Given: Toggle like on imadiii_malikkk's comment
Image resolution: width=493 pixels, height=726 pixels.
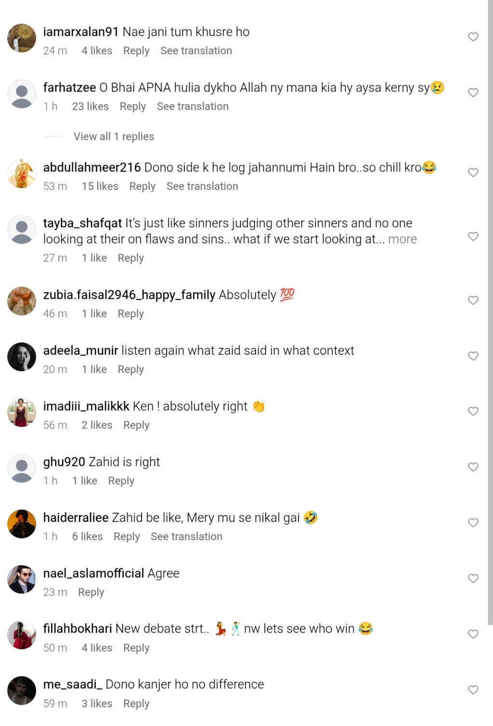Looking at the screenshot, I should [473, 411].
